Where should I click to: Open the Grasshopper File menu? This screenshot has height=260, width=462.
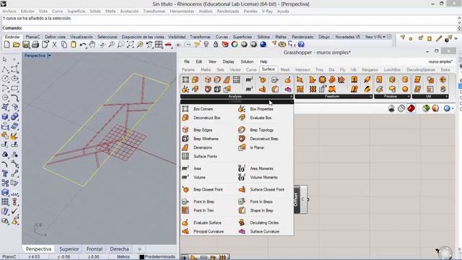(187, 61)
